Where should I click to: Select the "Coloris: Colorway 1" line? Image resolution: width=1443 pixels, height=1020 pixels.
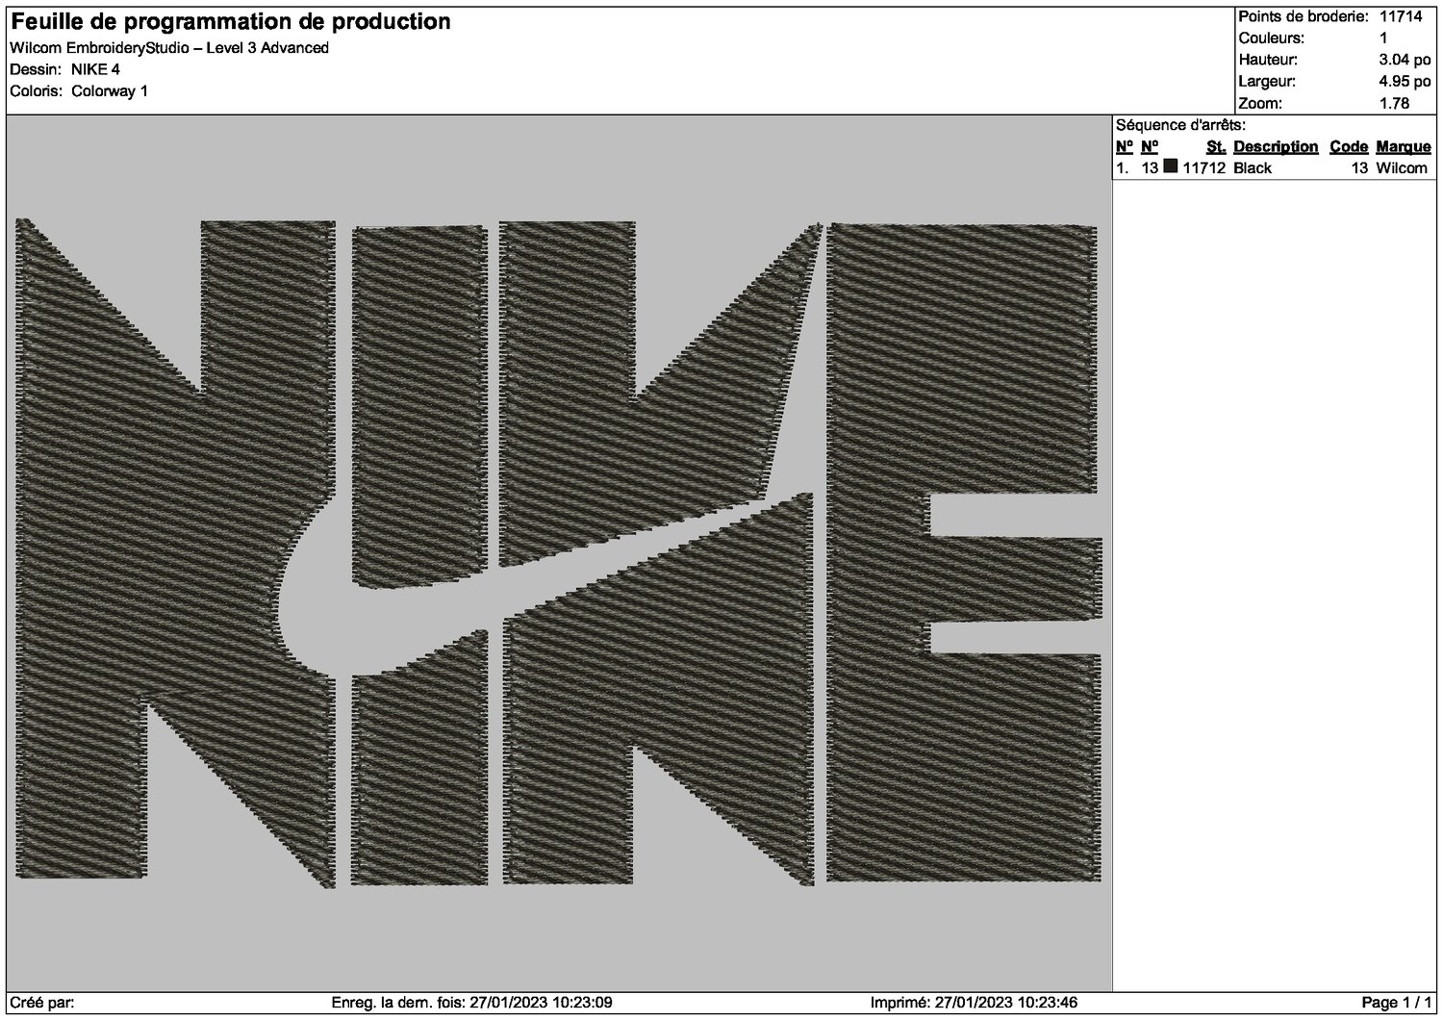tap(78, 91)
